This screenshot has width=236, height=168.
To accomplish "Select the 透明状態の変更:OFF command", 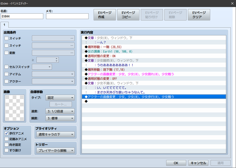I will [154, 79].
